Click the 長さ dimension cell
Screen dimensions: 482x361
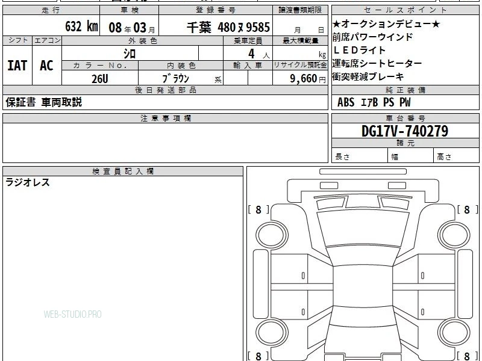coord(360,156)
